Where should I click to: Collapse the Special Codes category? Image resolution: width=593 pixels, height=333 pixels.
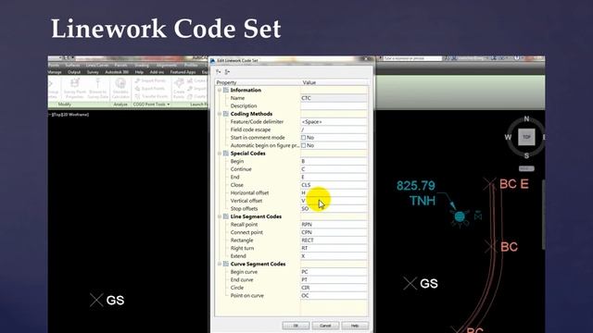click(x=220, y=154)
